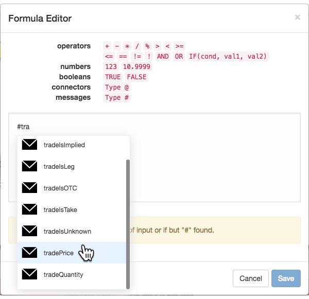Click the envelope icon next to tradePrice
This screenshot has width=309, height=299.
pyautogui.click(x=29, y=252)
